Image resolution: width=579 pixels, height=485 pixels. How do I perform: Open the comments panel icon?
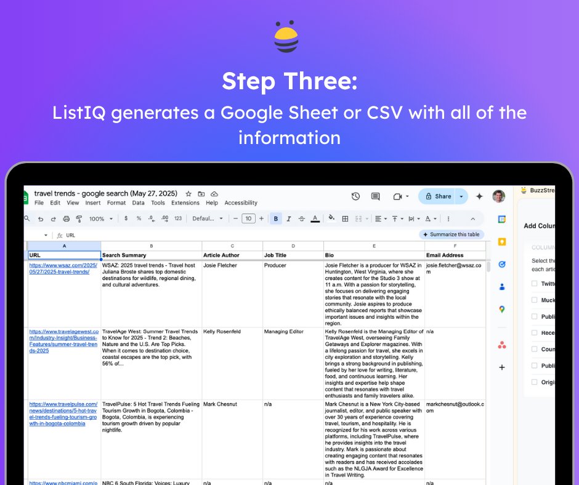(376, 196)
